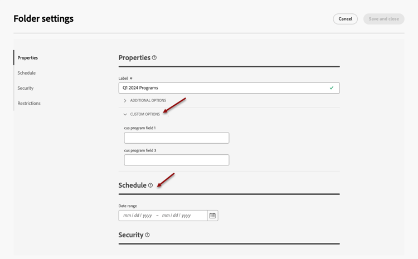Click Save and close button
Viewport: 418px width, 259px height.
pos(384,19)
